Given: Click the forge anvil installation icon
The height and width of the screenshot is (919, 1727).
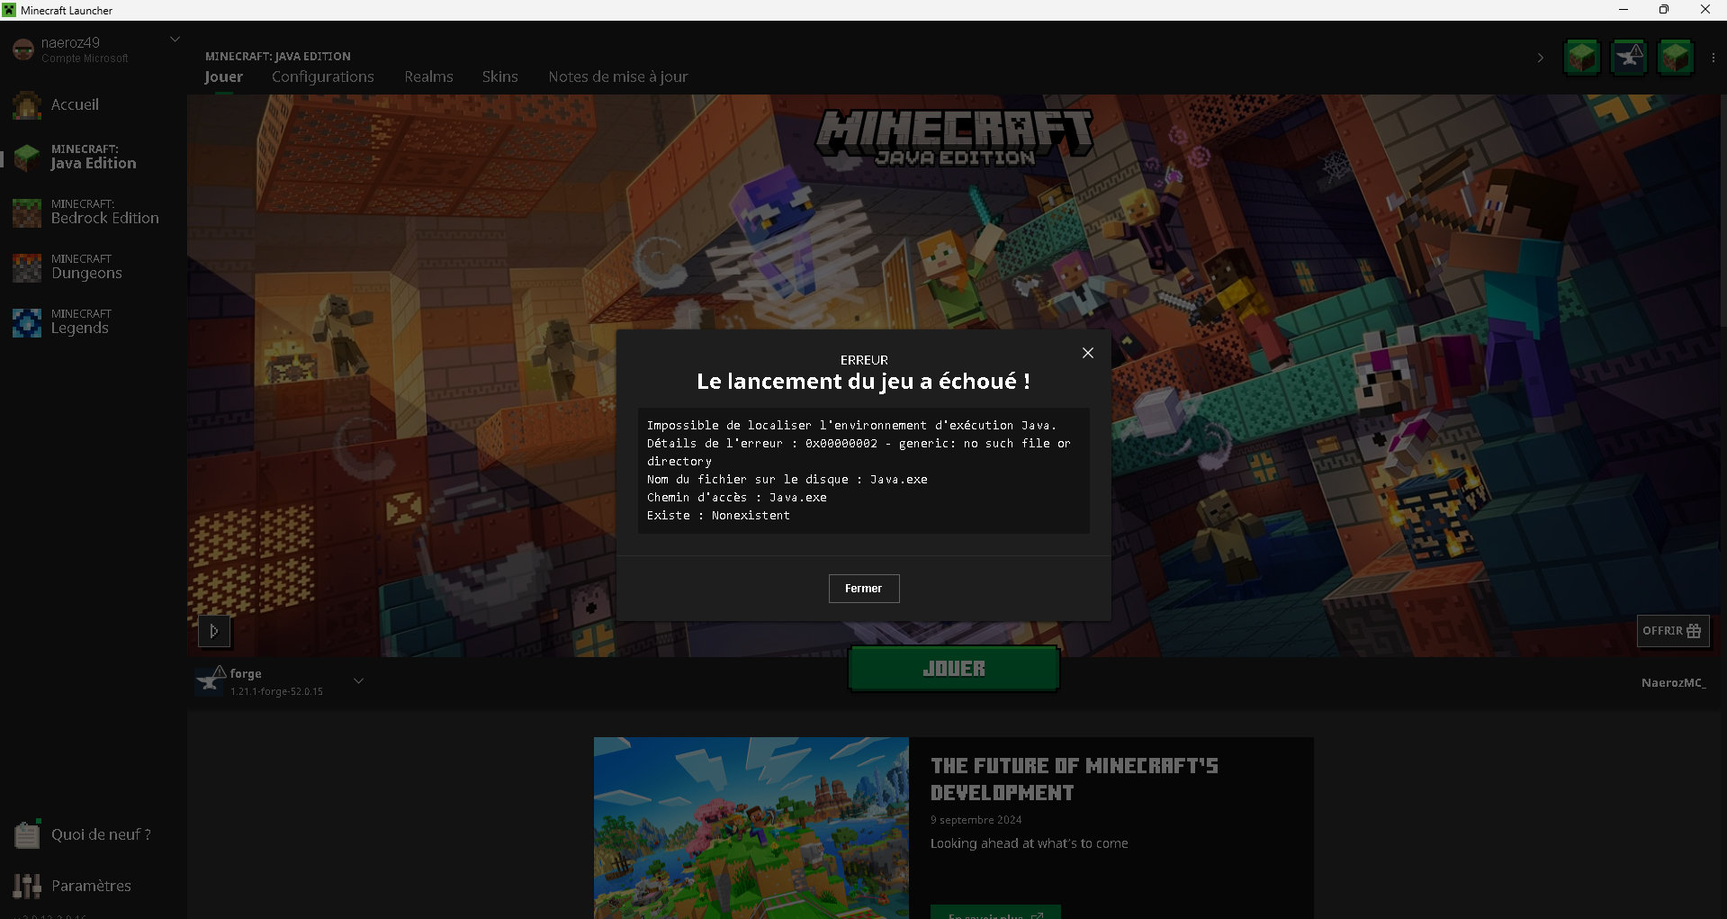Looking at the screenshot, I should [x=211, y=680].
